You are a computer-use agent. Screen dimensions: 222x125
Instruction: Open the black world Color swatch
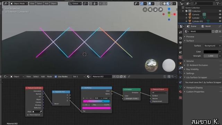click(211, 52)
